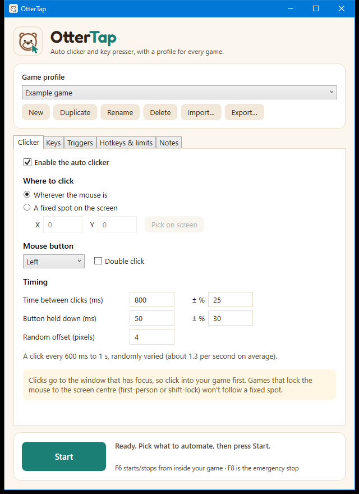
Task: Click the OtterTap otter logo icon
Action: point(28,42)
